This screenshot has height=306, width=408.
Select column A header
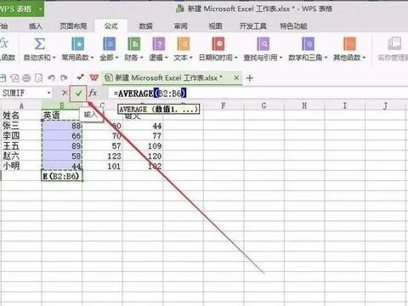[21, 106]
